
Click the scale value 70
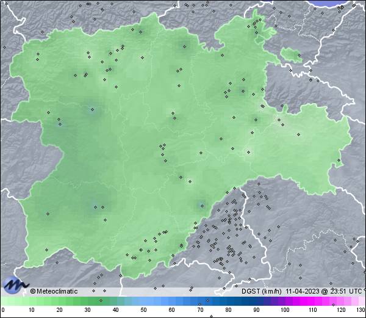[x=200, y=310]
